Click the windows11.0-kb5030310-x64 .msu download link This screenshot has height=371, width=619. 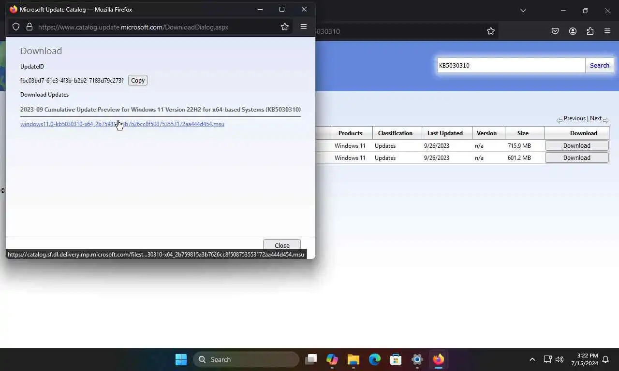pos(122,124)
